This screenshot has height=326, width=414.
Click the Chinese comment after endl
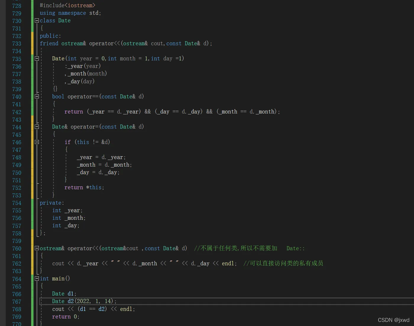[x=283, y=263]
